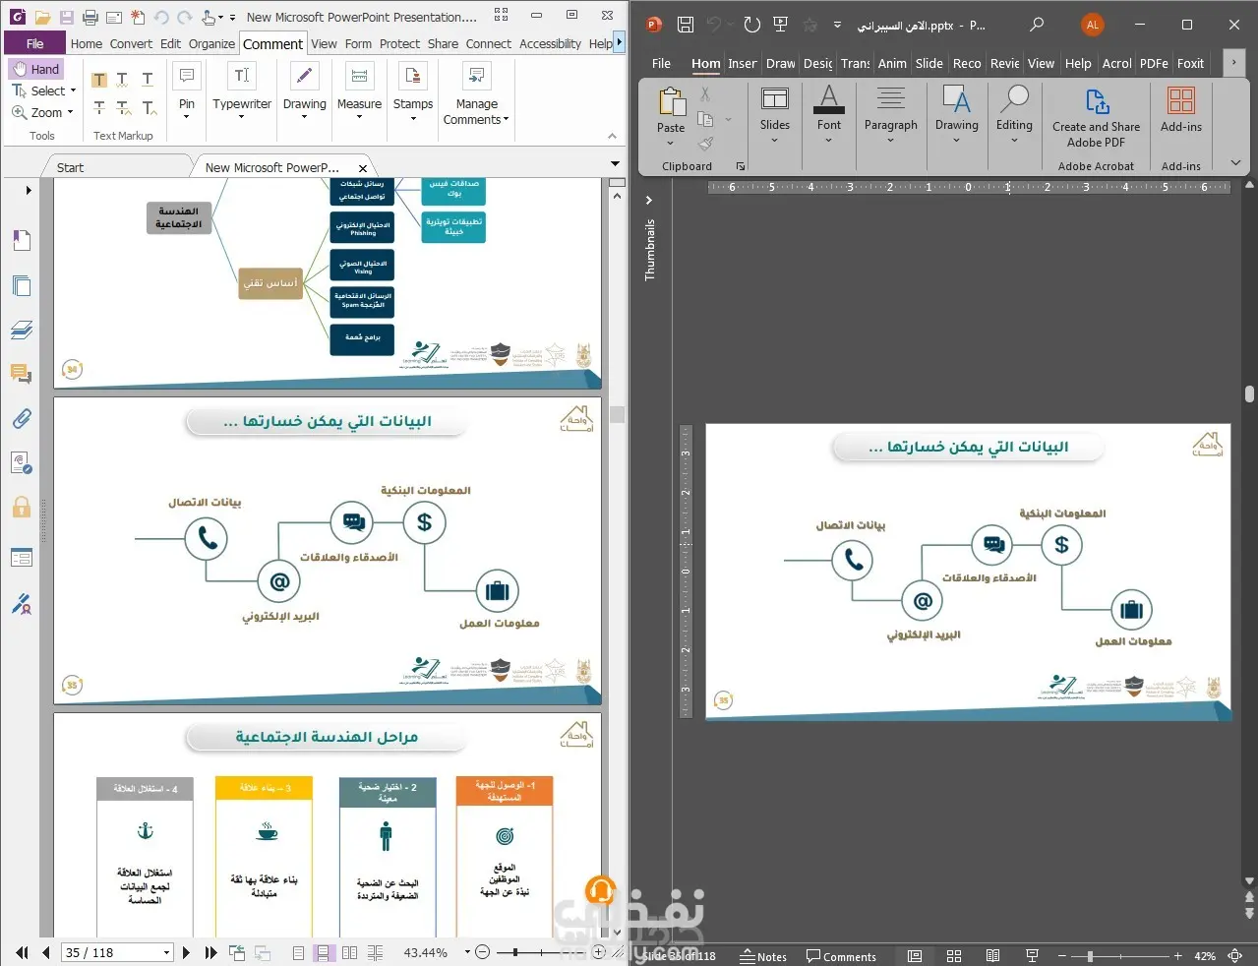
Task: Select the Strikeout text markup tool
Action: 99,107
